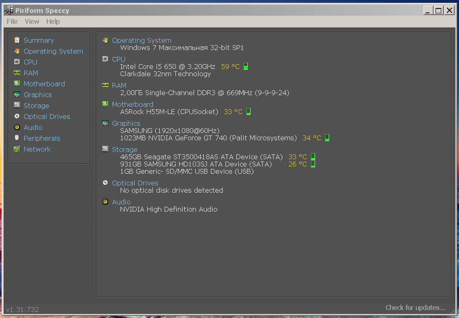Open the Storage heading link in summary
Screen dimensions: 459x318
125,150
